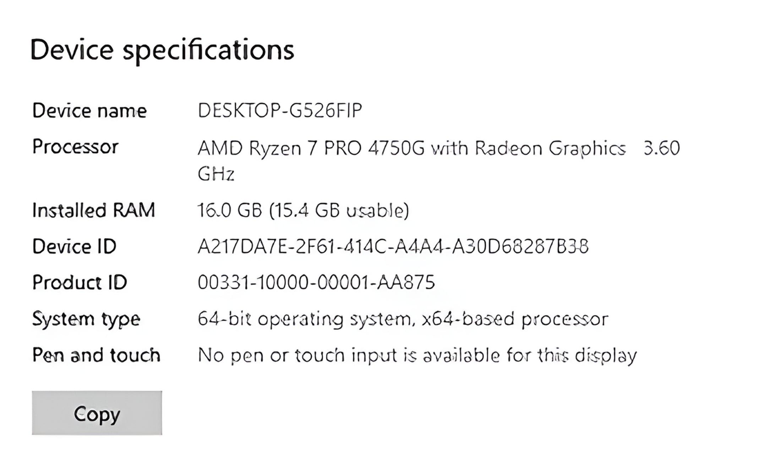The width and height of the screenshot is (781, 450).
Task: Click the 64-bit operating system text
Action: [305, 319]
